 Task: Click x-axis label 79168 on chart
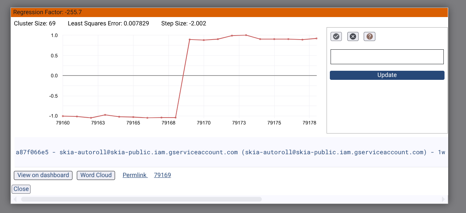click(x=169, y=123)
